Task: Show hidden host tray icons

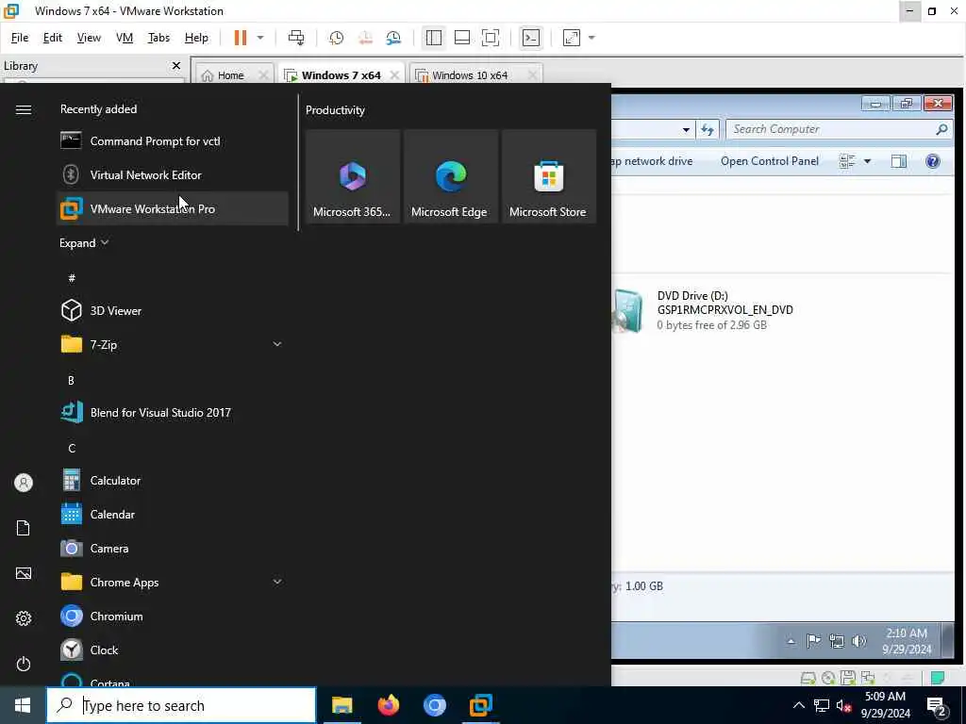Action: (x=798, y=705)
